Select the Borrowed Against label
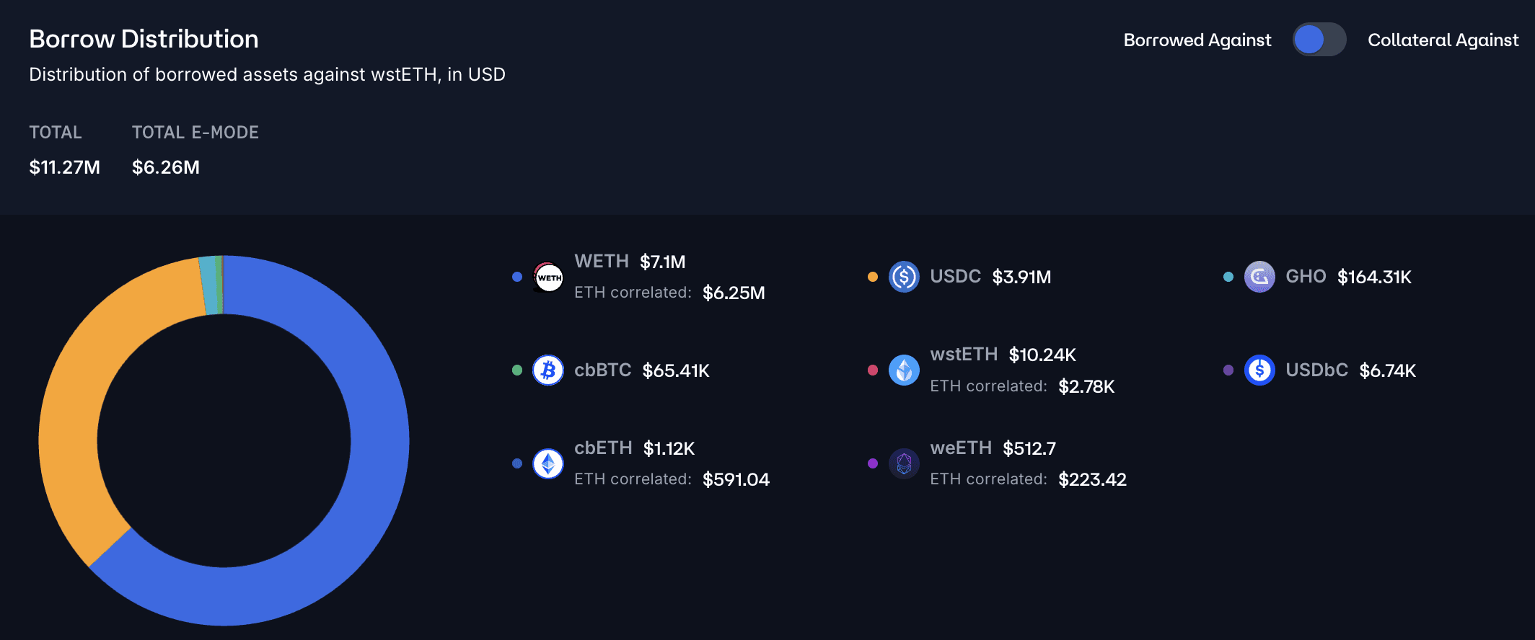 pos(1197,40)
